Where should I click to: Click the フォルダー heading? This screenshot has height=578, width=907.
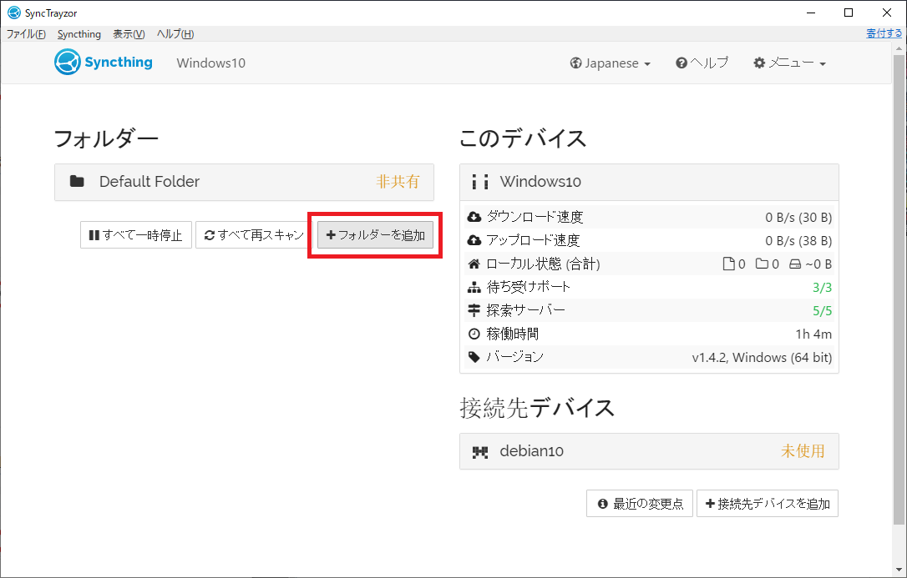click(106, 139)
